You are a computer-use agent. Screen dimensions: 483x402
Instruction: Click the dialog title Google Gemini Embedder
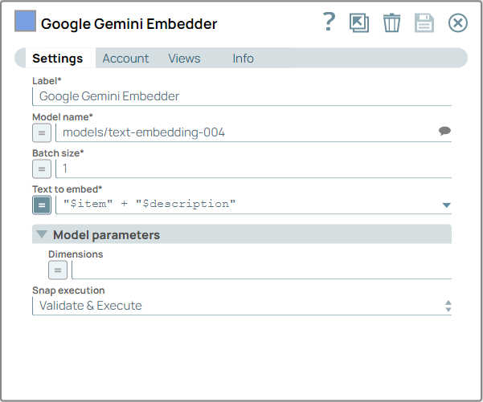tap(129, 24)
